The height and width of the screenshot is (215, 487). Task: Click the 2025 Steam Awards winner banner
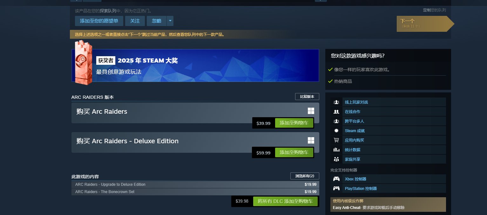(195, 65)
